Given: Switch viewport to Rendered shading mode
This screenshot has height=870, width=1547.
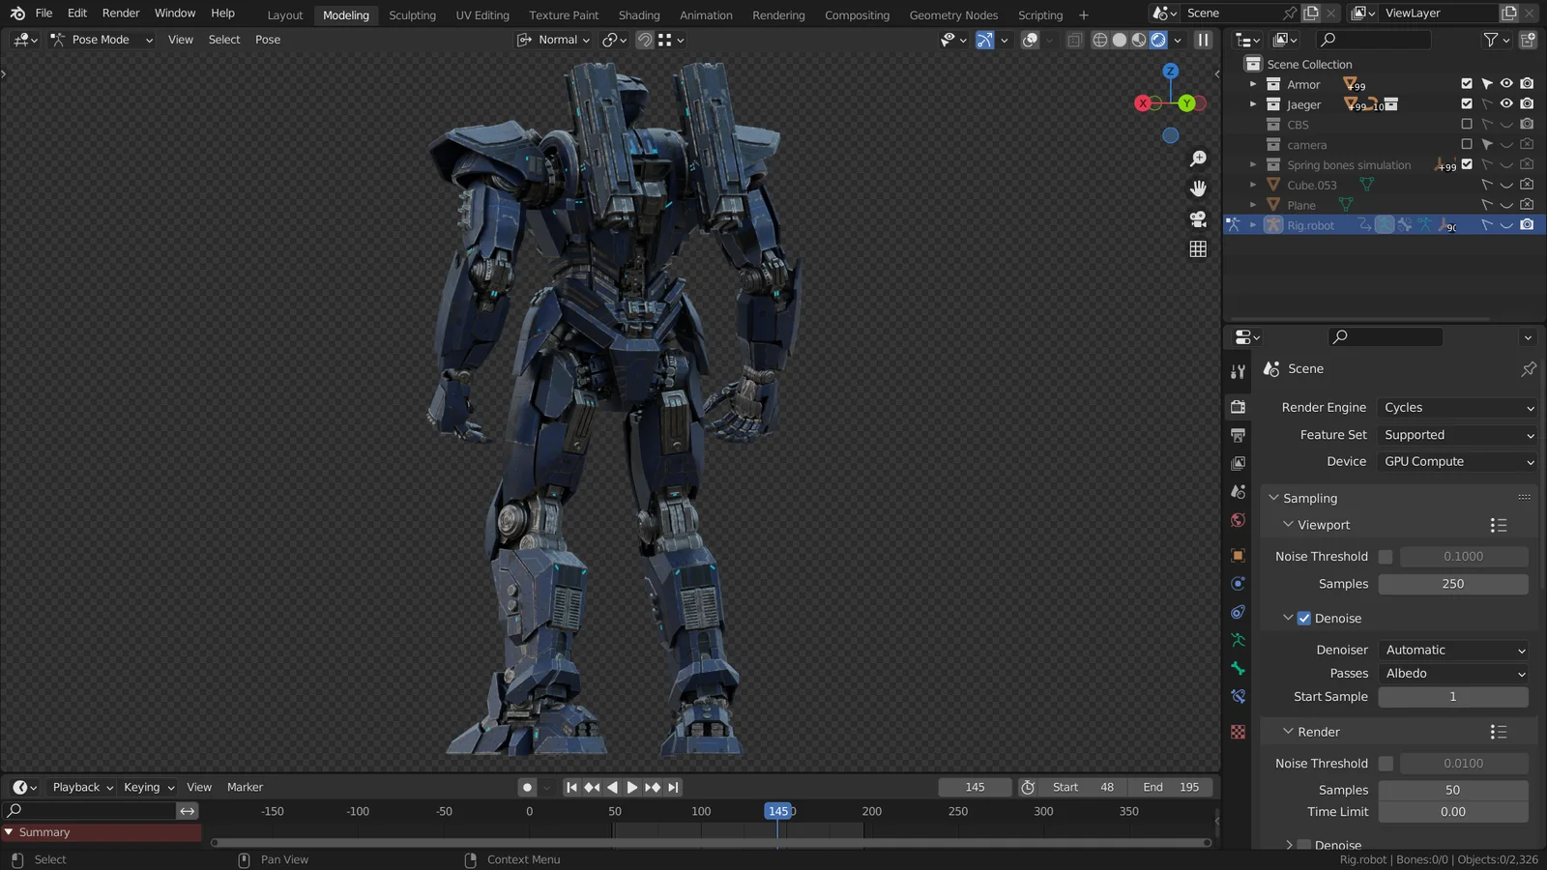Looking at the screenshot, I should [1157, 40].
